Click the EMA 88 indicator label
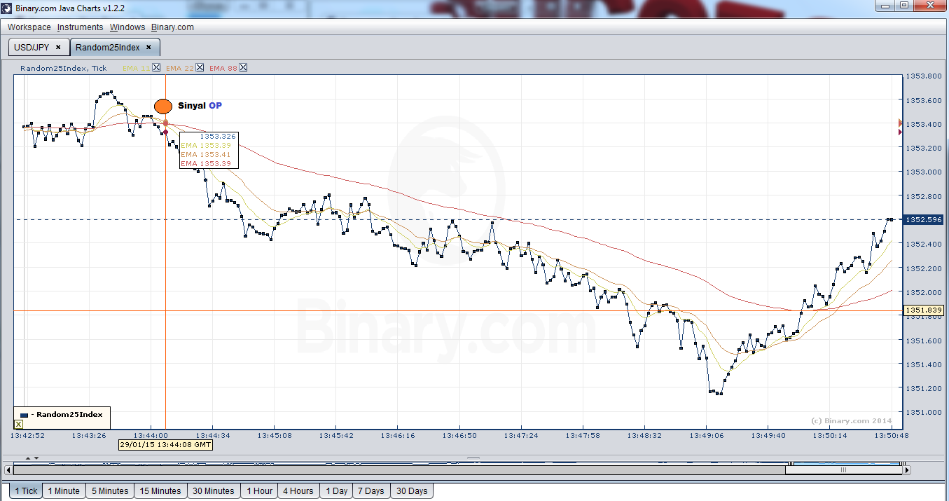Image resolution: width=949 pixels, height=501 pixels. coord(223,68)
